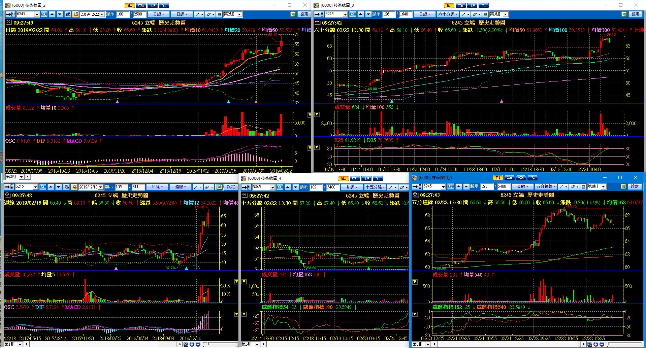Select the 起 start-date button in 技術線圖_2
Screen dimensions: 646x348
[x=68, y=14]
